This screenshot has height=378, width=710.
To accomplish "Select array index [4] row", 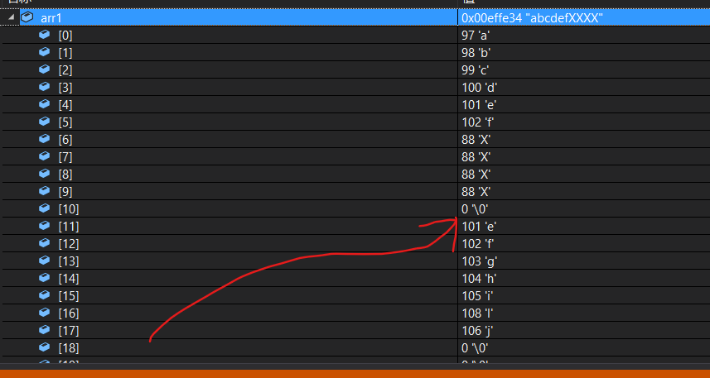I will point(355,104).
